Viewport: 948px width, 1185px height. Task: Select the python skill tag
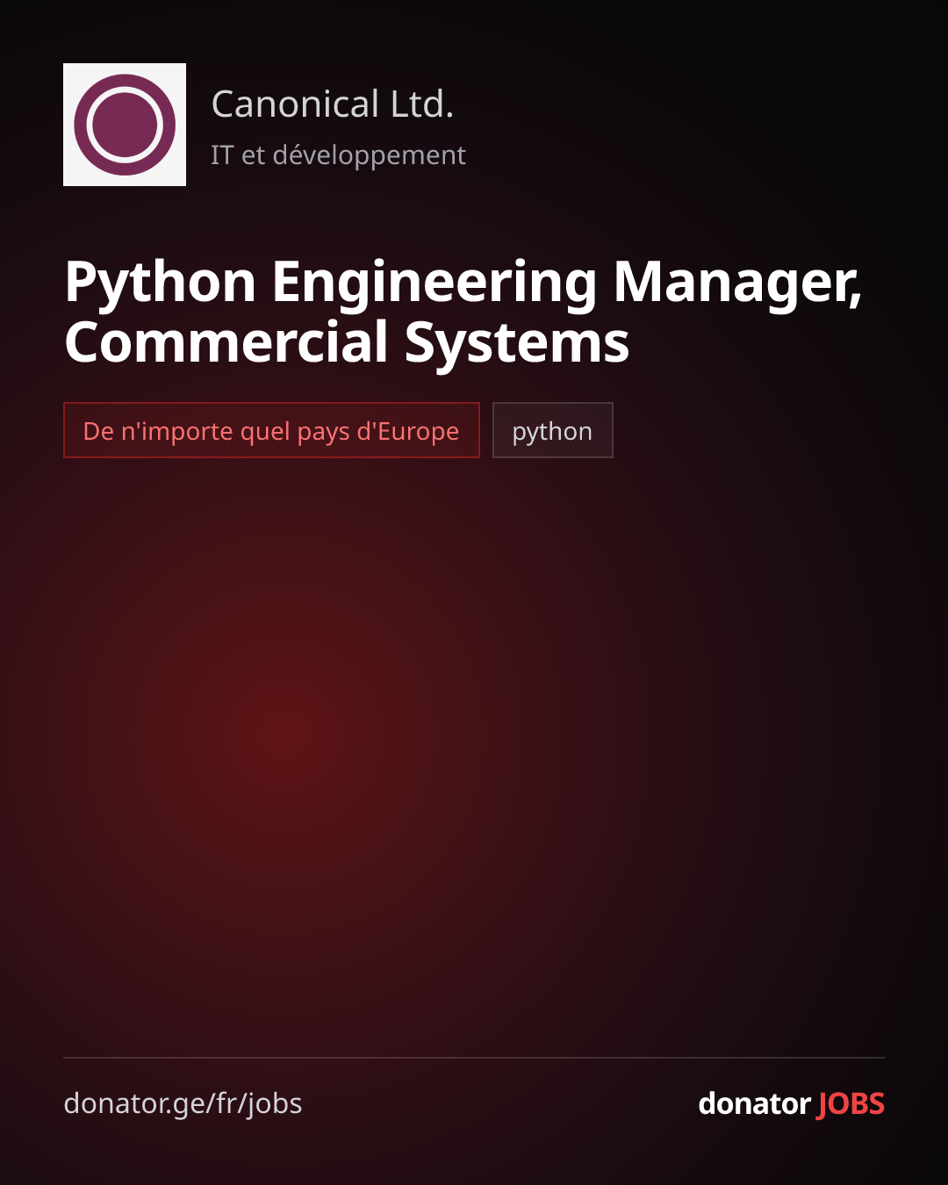pyautogui.click(x=553, y=430)
